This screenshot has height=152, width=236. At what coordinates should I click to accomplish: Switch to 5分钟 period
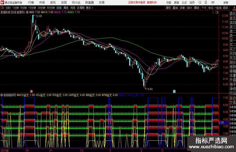pos(23,8)
